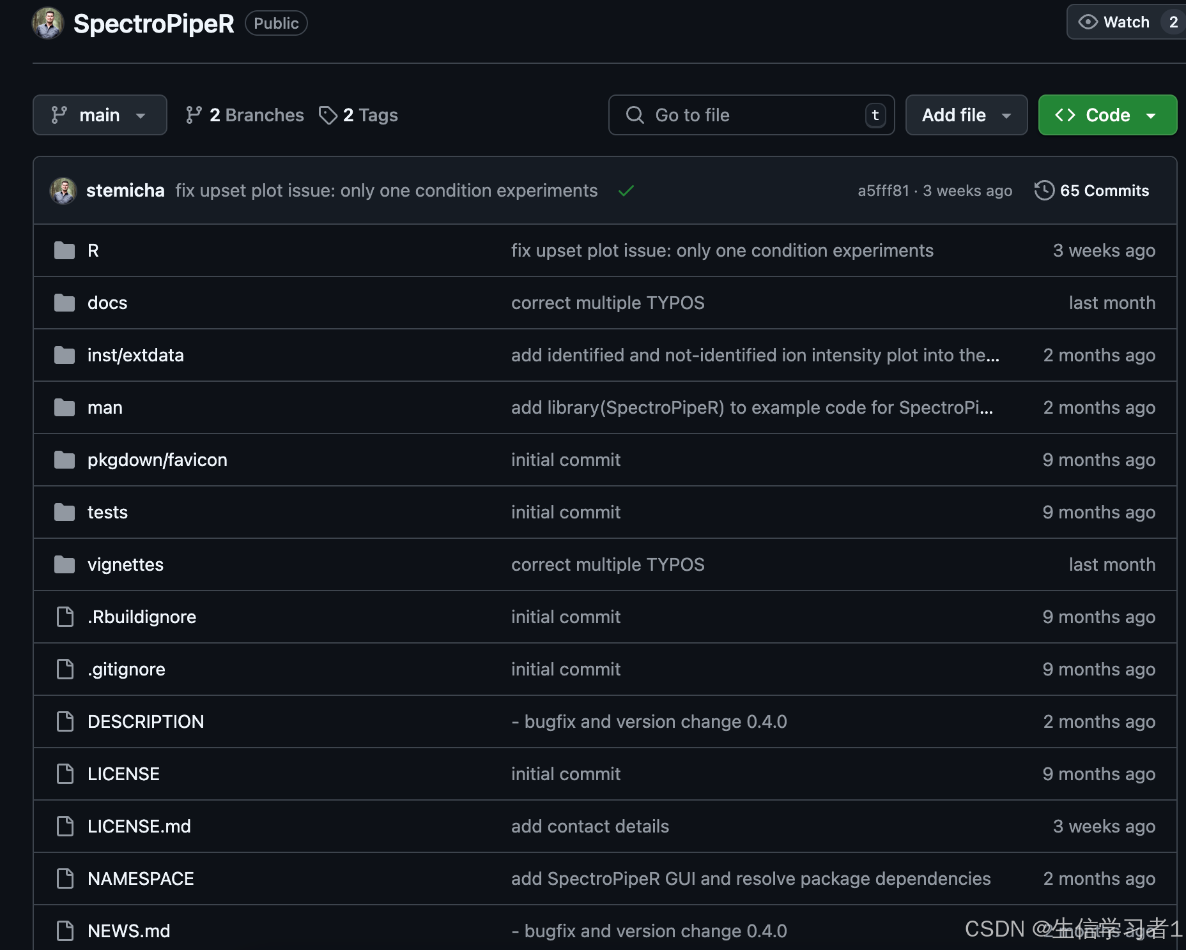Open DESCRIPTION row 'bugfix and version change 0.4.0'
The width and height of the screenshot is (1186, 950).
click(649, 722)
